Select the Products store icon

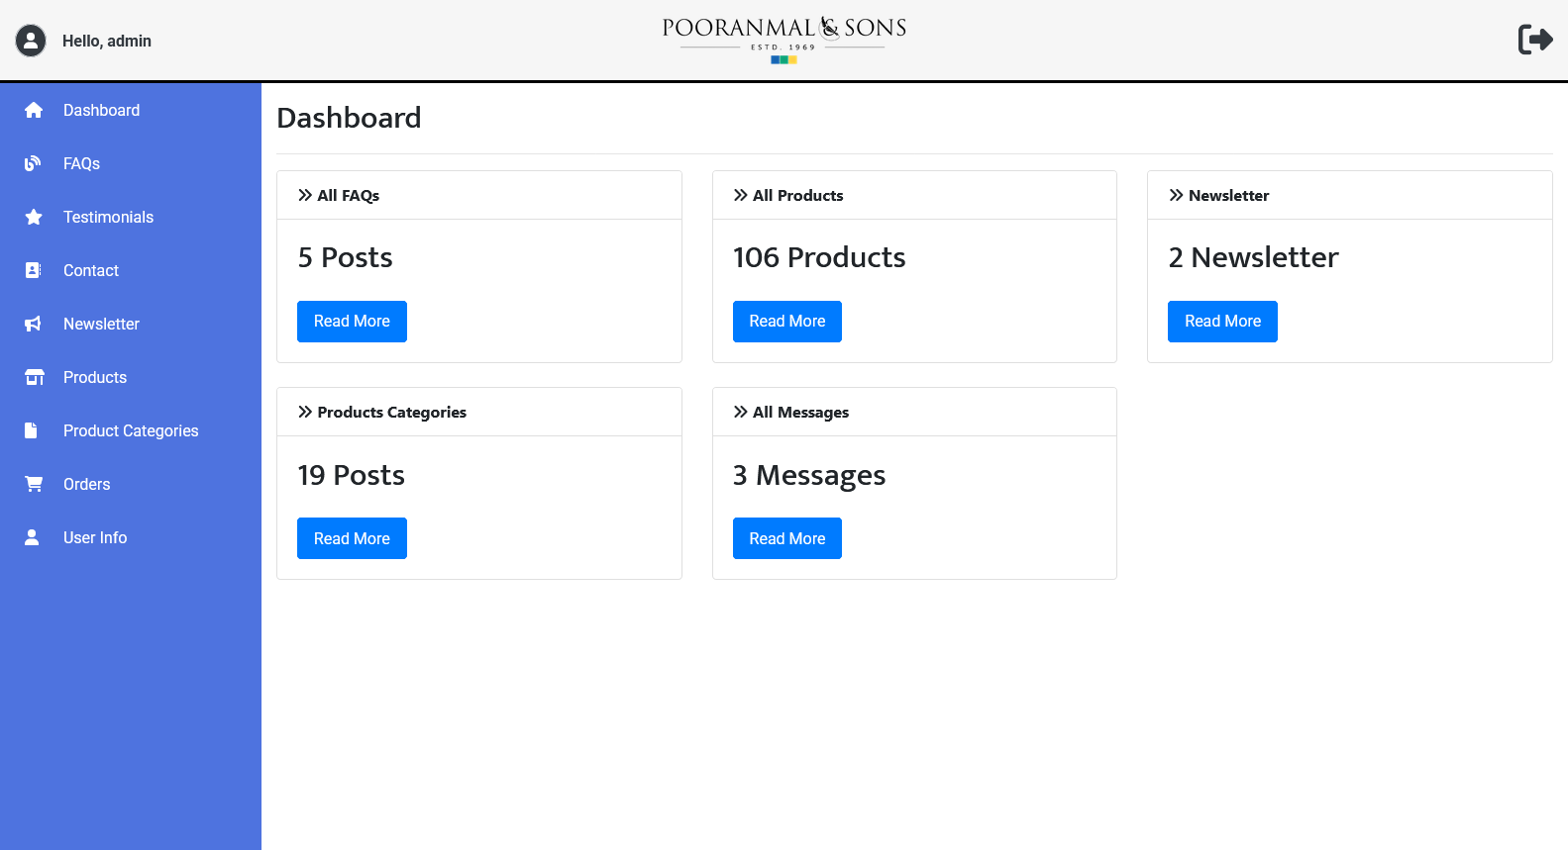34,377
